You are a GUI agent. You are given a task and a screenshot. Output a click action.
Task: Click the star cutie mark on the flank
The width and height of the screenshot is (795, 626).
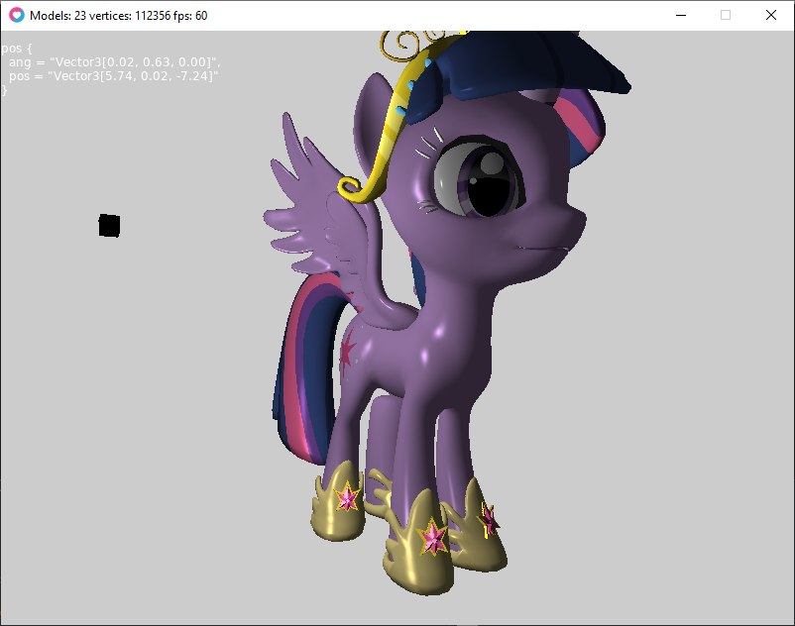point(348,352)
